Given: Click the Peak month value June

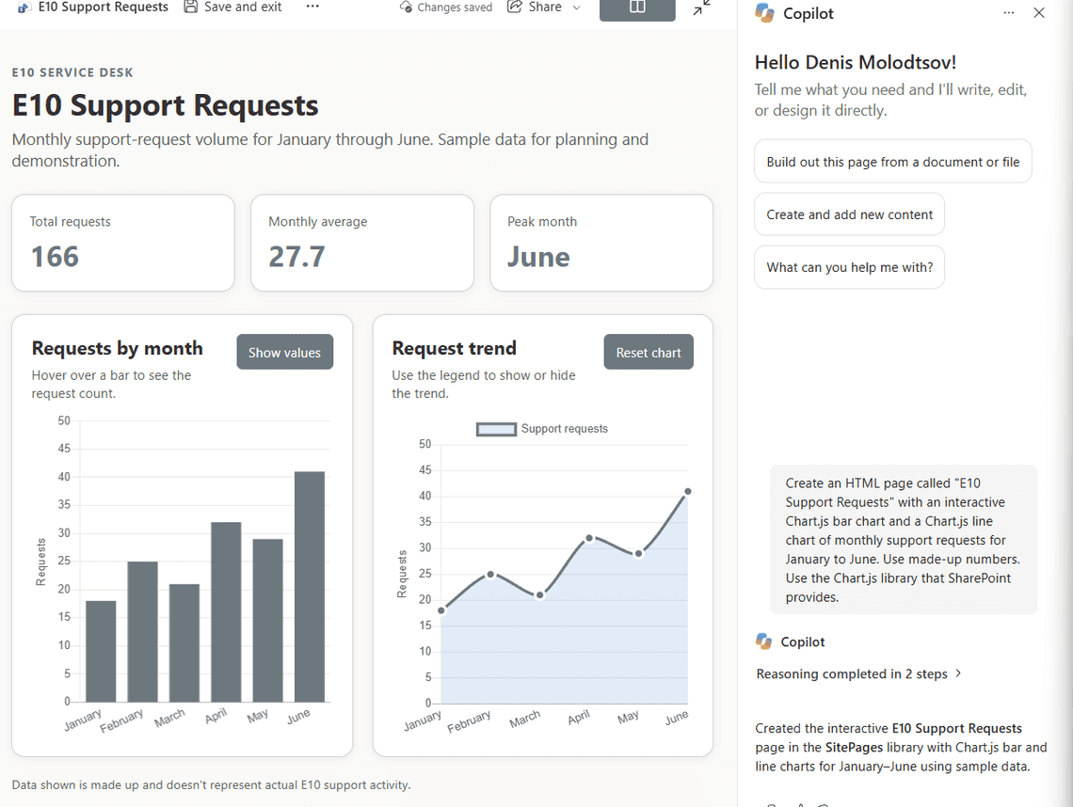Looking at the screenshot, I should [x=538, y=257].
